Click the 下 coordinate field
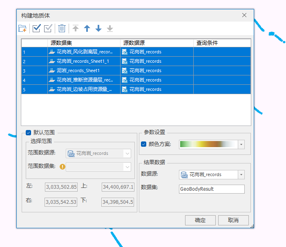Image resolution: width=286 pixels, height=247 pixels. pos(118,202)
